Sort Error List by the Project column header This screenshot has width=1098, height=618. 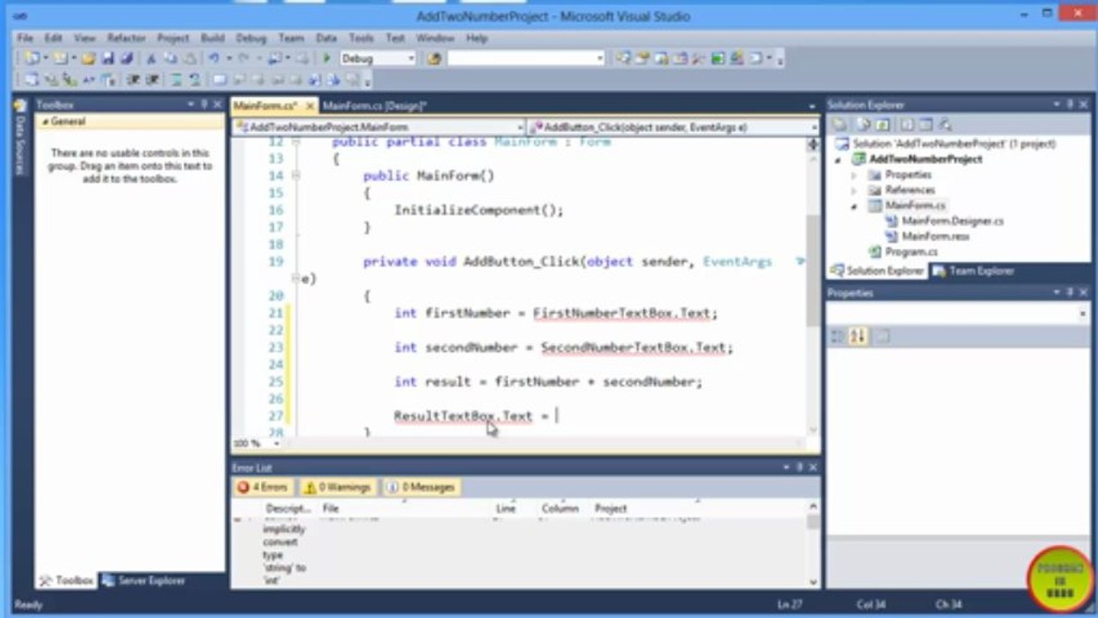[x=610, y=509]
